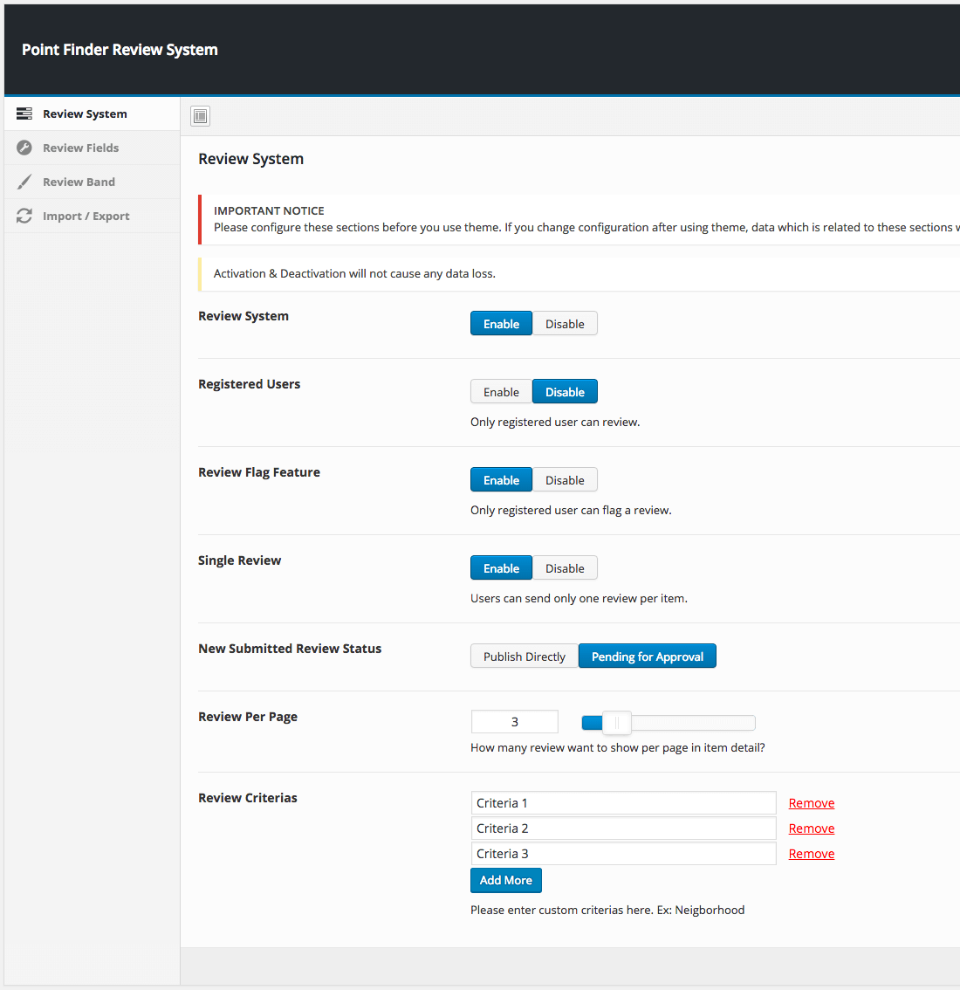Image resolution: width=960 pixels, height=990 pixels.
Task: Click the Criteria 2 text field
Action: point(622,828)
